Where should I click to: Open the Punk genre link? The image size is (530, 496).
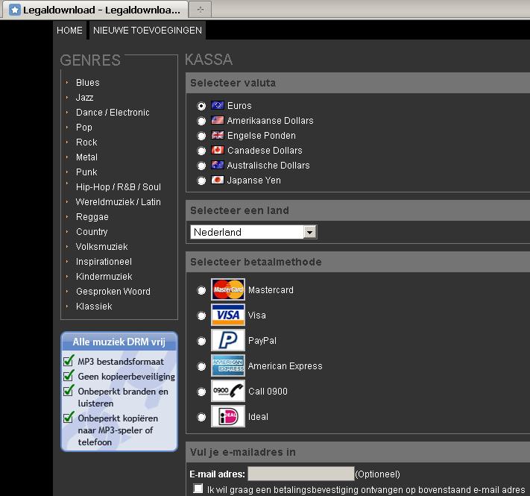[x=86, y=172]
